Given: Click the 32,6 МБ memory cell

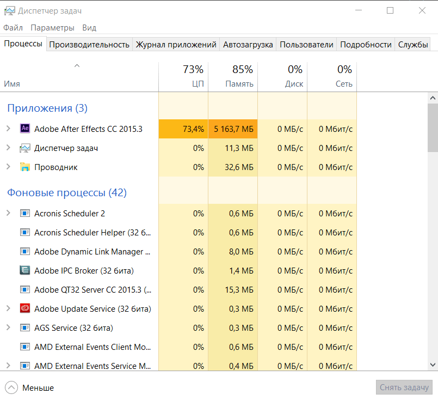Looking at the screenshot, I should (x=233, y=167).
